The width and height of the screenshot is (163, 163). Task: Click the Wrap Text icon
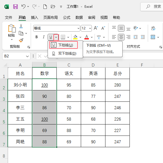(153, 28)
